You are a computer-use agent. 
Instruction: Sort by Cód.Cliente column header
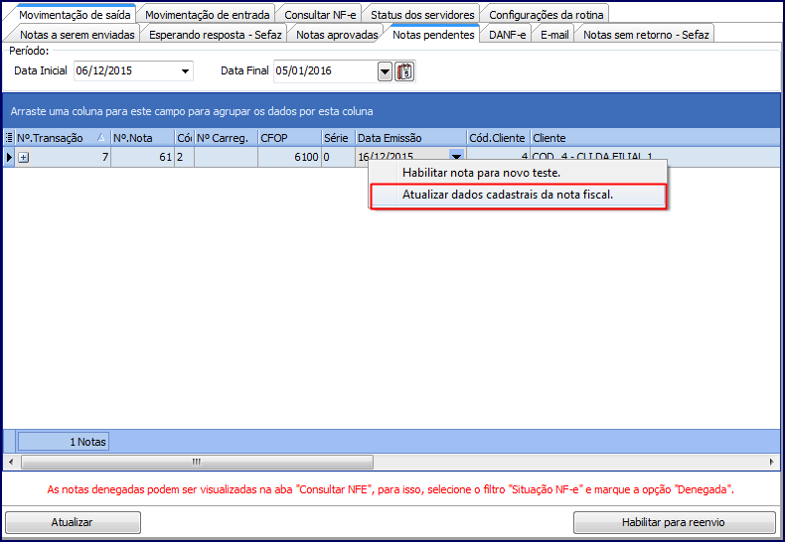tap(498, 138)
